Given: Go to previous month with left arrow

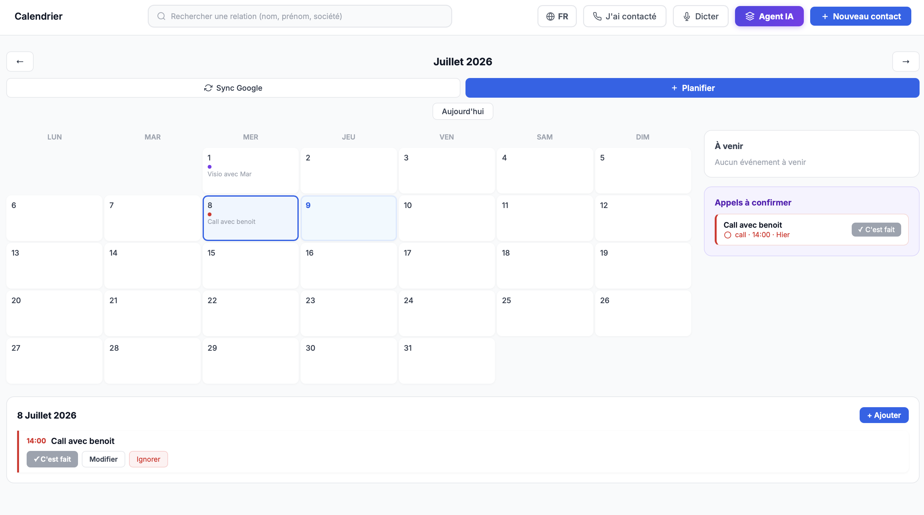Looking at the screenshot, I should [x=20, y=62].
